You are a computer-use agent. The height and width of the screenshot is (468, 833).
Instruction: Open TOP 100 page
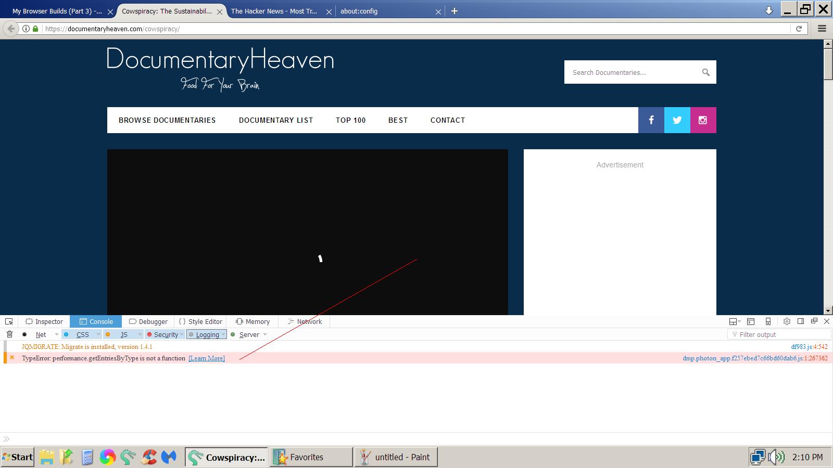coord(351,120)
